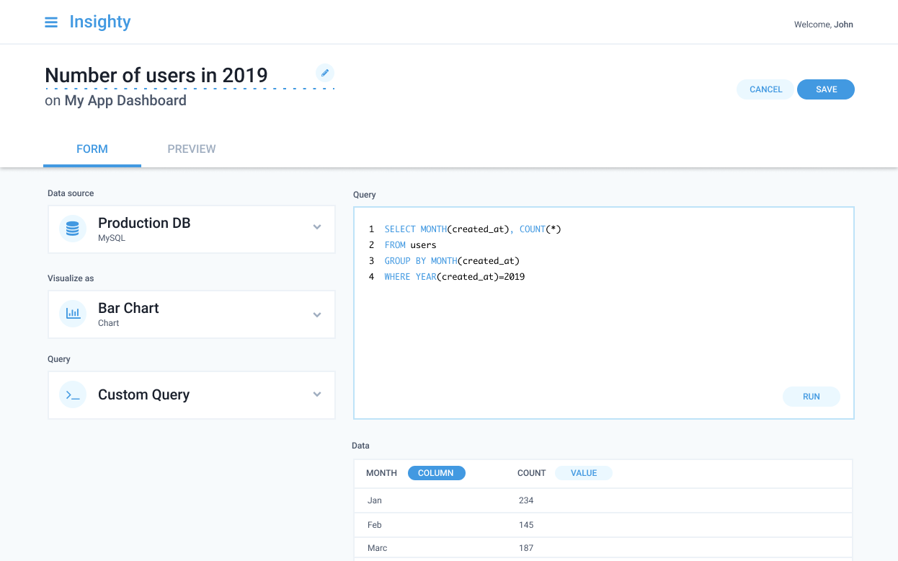
Task: Save the widget changes
Action: pyautogui.click(x=825, y=89)
